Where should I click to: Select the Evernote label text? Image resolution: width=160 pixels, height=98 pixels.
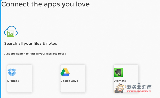[120, 81]
